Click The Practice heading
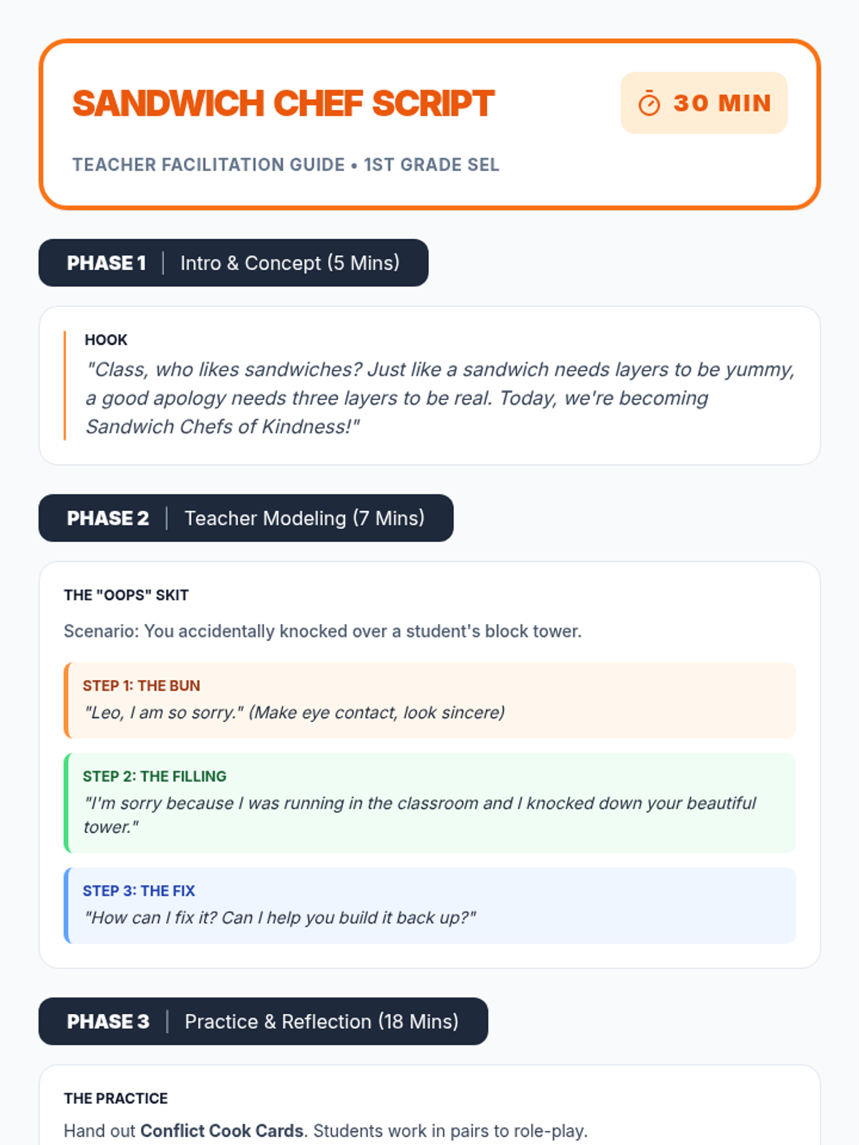 116,1098
